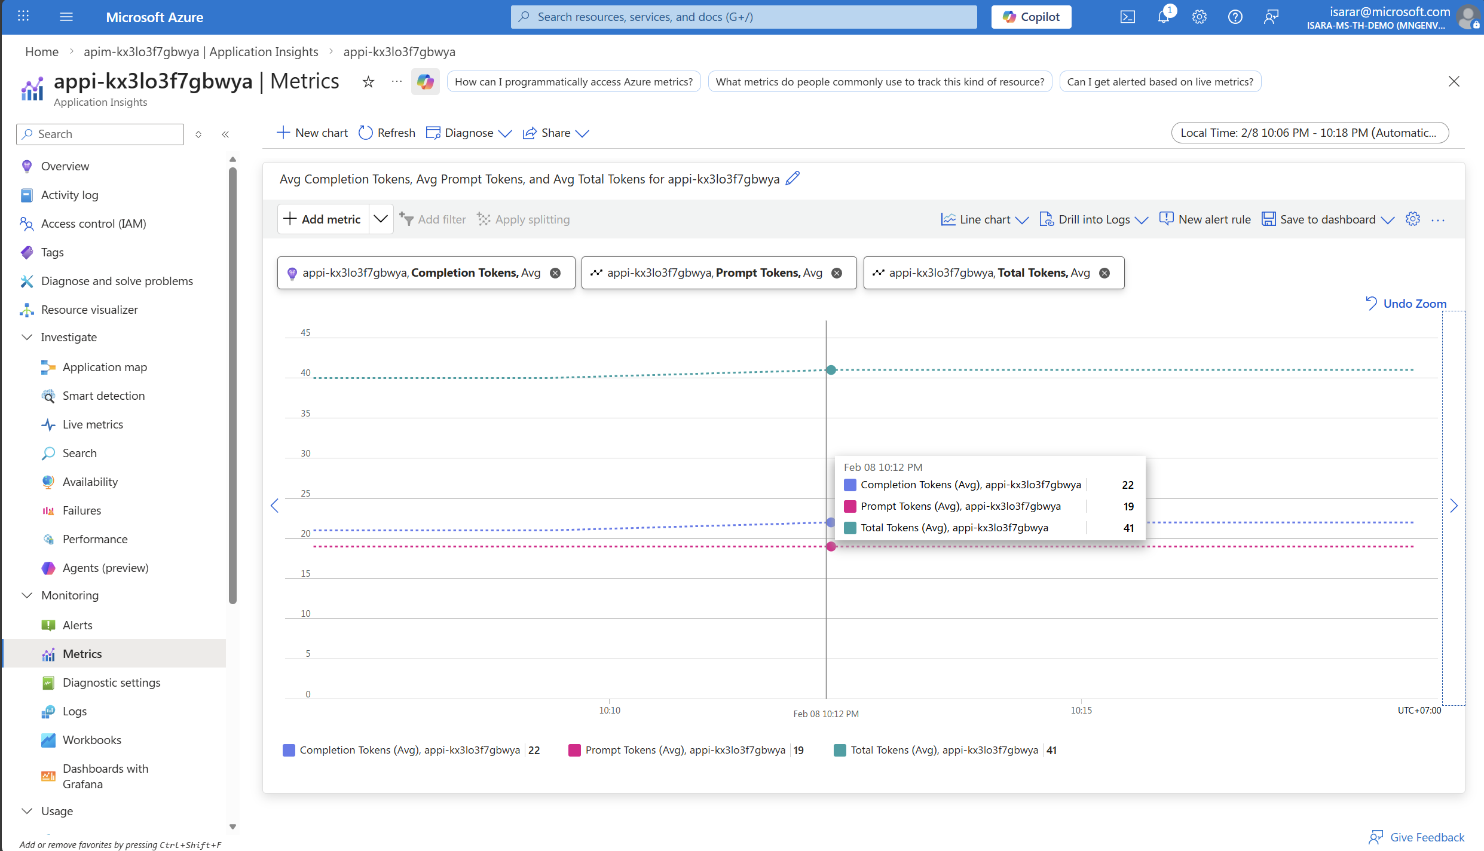
Task: Click the Total Tokens data point marker
Action: click(x=831, y=370)
